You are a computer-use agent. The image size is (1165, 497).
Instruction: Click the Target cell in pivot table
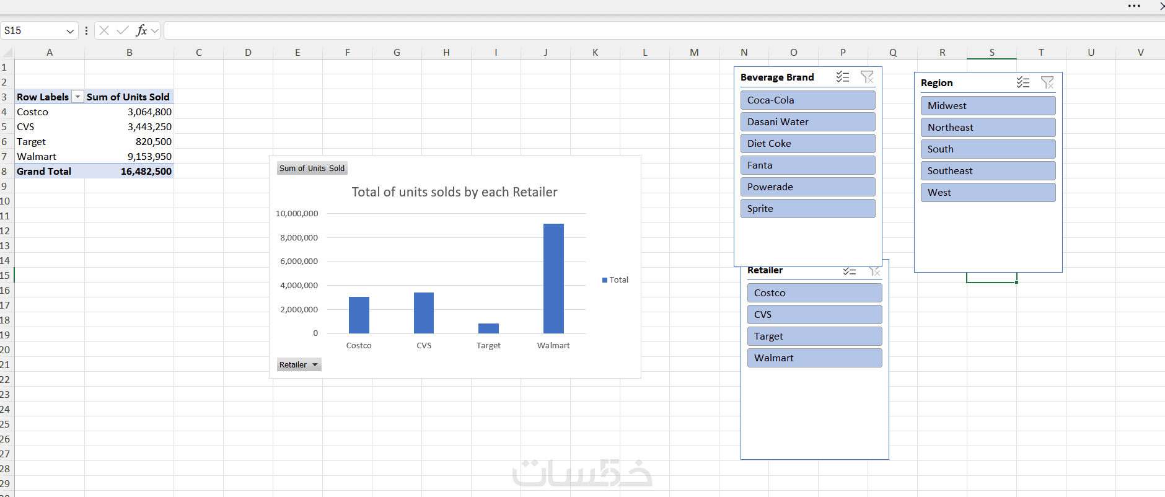coord(50,141)
